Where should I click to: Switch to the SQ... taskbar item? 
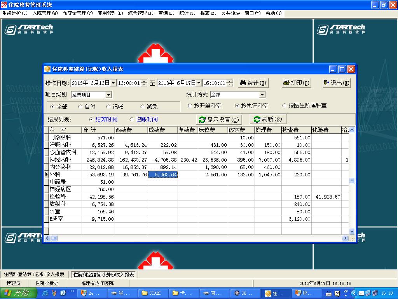coord(245,293)
